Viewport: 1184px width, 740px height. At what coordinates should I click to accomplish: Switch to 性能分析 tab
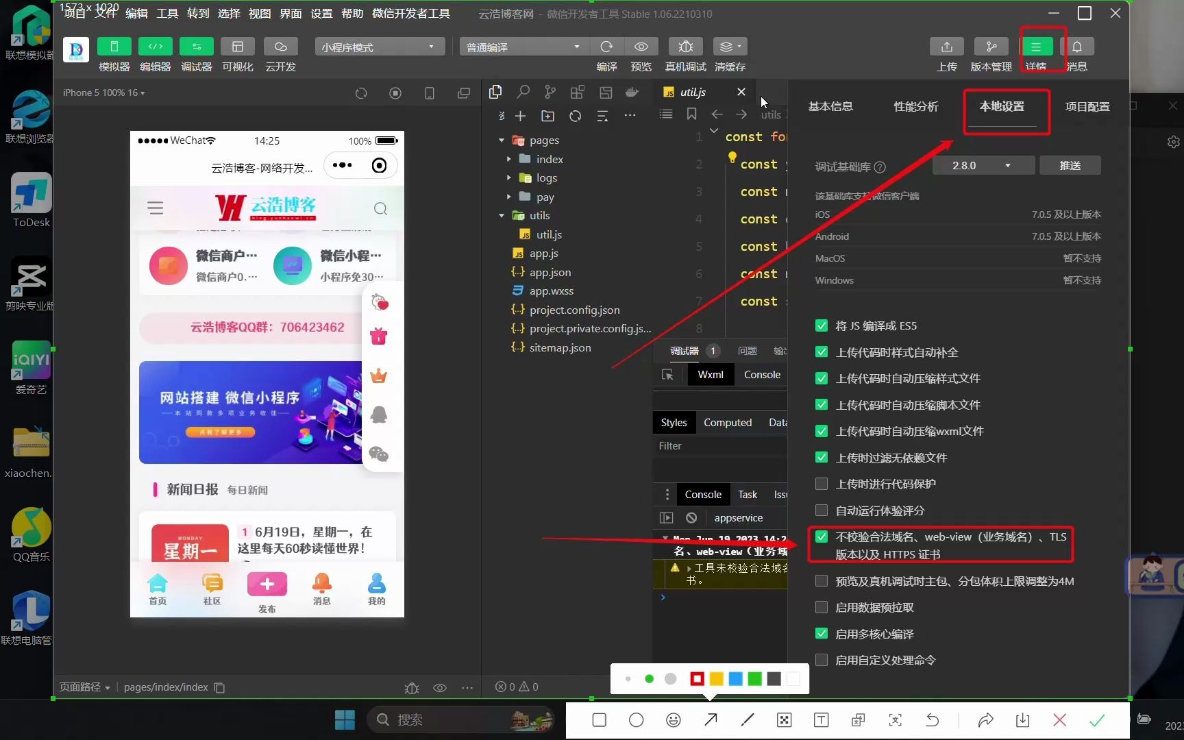(916, 106)
